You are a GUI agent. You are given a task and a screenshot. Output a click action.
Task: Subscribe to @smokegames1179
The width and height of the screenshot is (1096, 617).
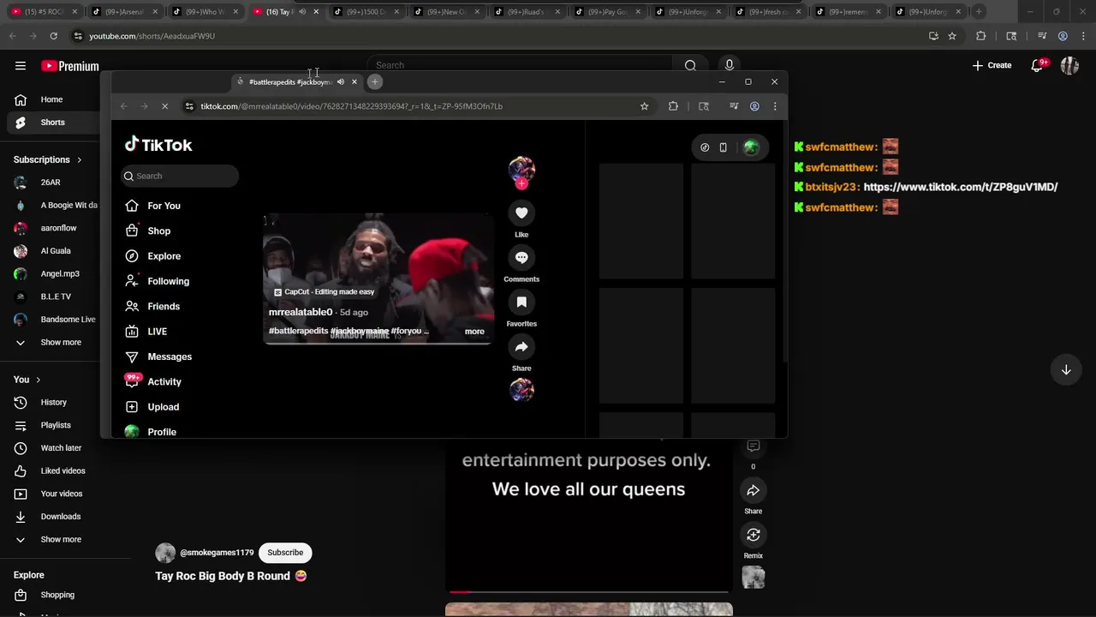[285, 553]
